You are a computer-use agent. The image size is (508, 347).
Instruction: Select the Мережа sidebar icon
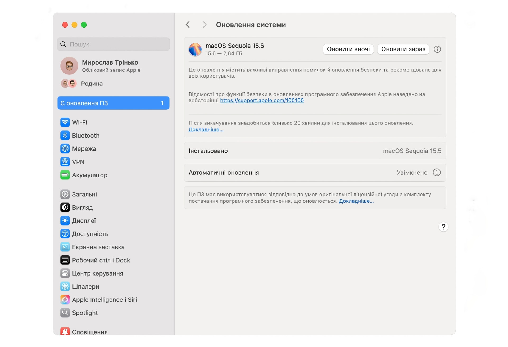coord(65,149)
